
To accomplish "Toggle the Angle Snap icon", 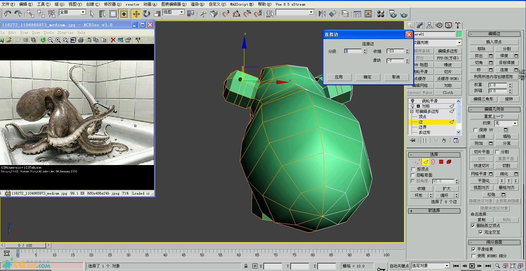I will click(x=236, y=14).
